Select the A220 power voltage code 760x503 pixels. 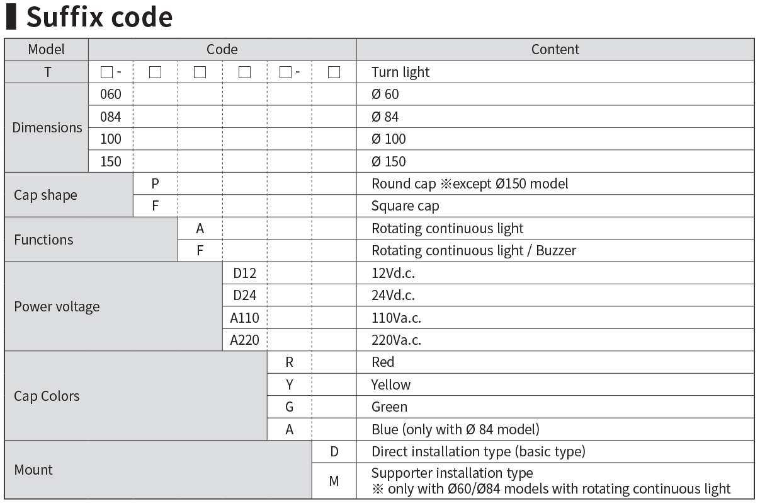245,340
